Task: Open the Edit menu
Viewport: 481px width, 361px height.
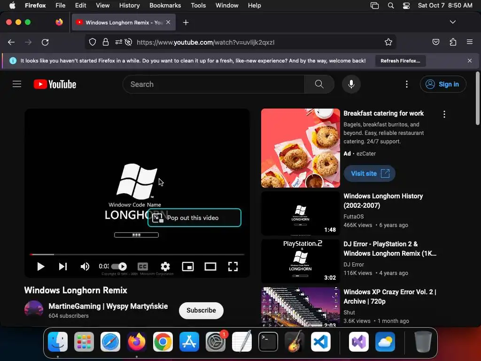Action: pos(81,5)
